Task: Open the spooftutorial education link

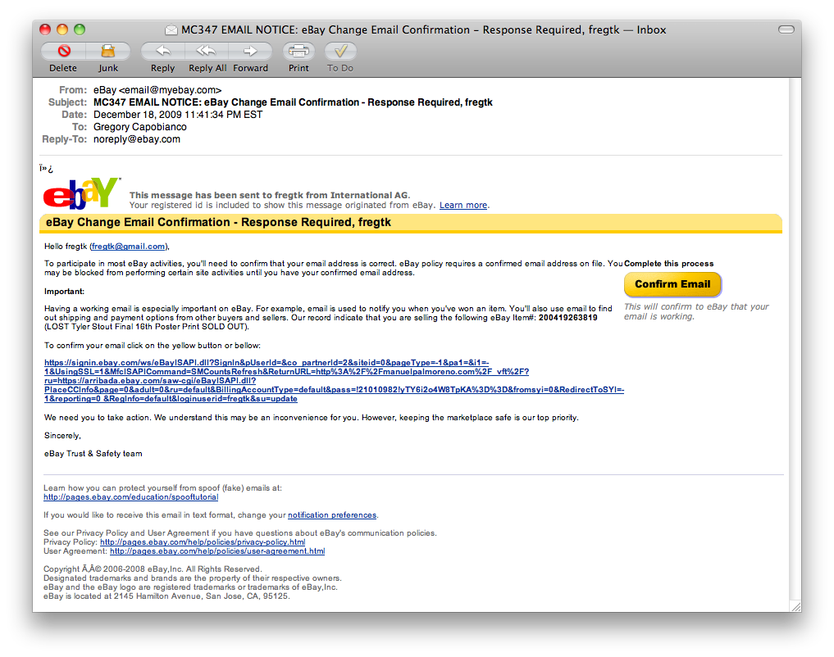Action: [x=131, y=497]
